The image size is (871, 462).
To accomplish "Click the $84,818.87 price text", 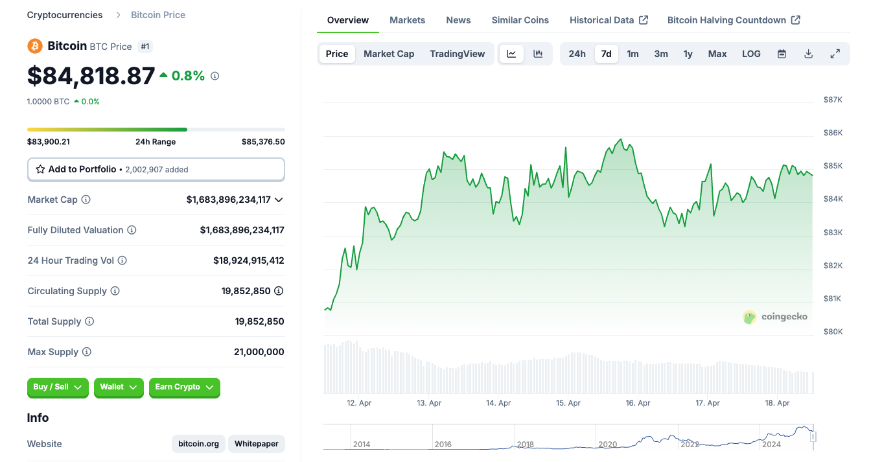I will click(x=91, y=76).
